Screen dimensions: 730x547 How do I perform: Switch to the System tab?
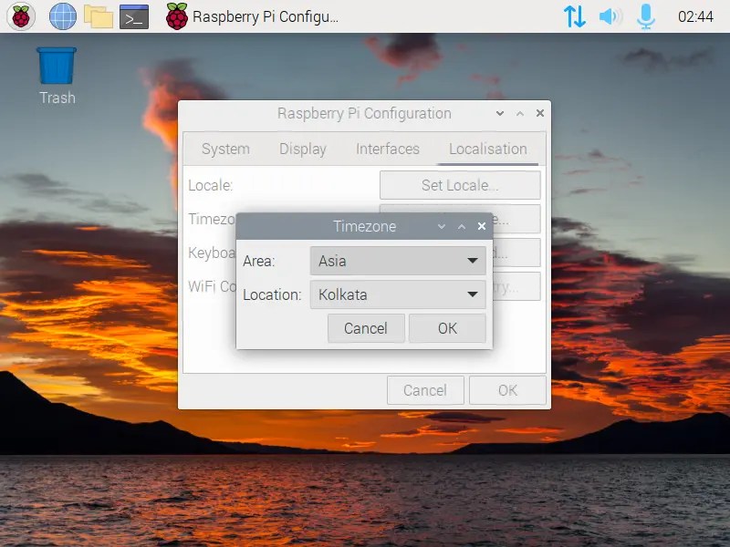(x=224, y=149)
